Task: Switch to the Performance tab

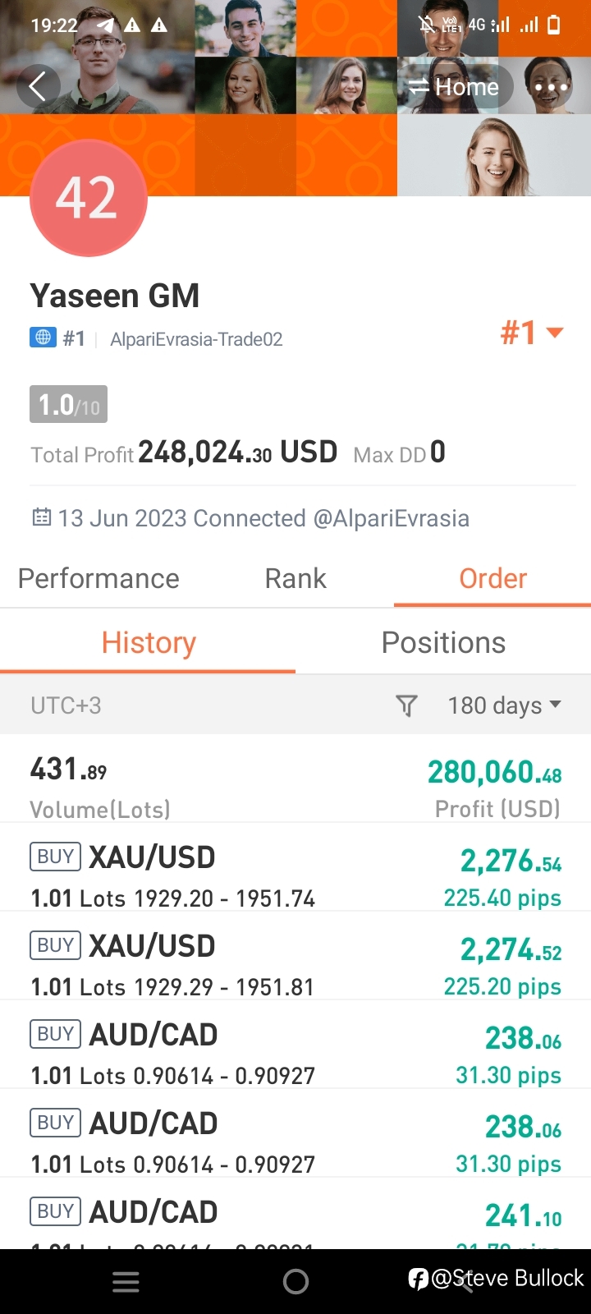Action: click(x=98, y=578)
